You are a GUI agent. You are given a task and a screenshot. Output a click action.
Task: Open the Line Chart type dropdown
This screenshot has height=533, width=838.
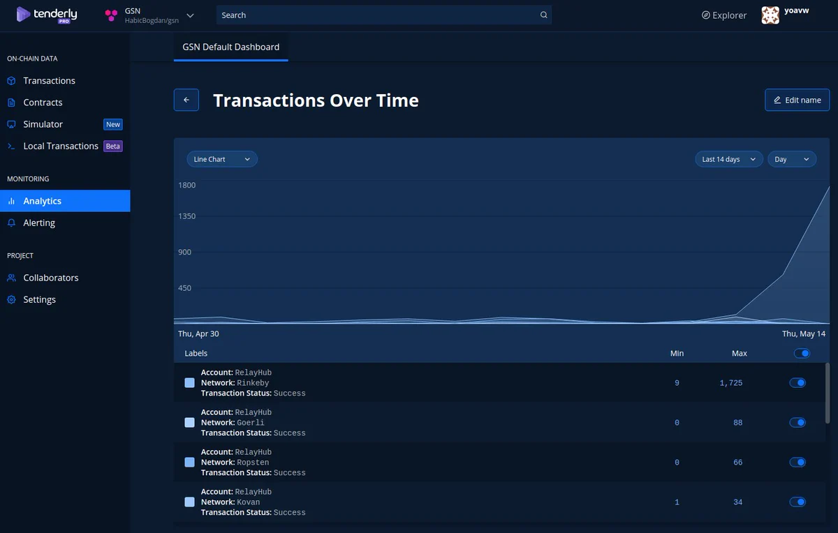click(x=222, y=159)
